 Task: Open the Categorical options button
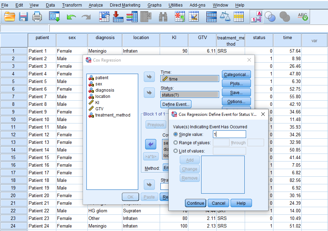(236, 74)
